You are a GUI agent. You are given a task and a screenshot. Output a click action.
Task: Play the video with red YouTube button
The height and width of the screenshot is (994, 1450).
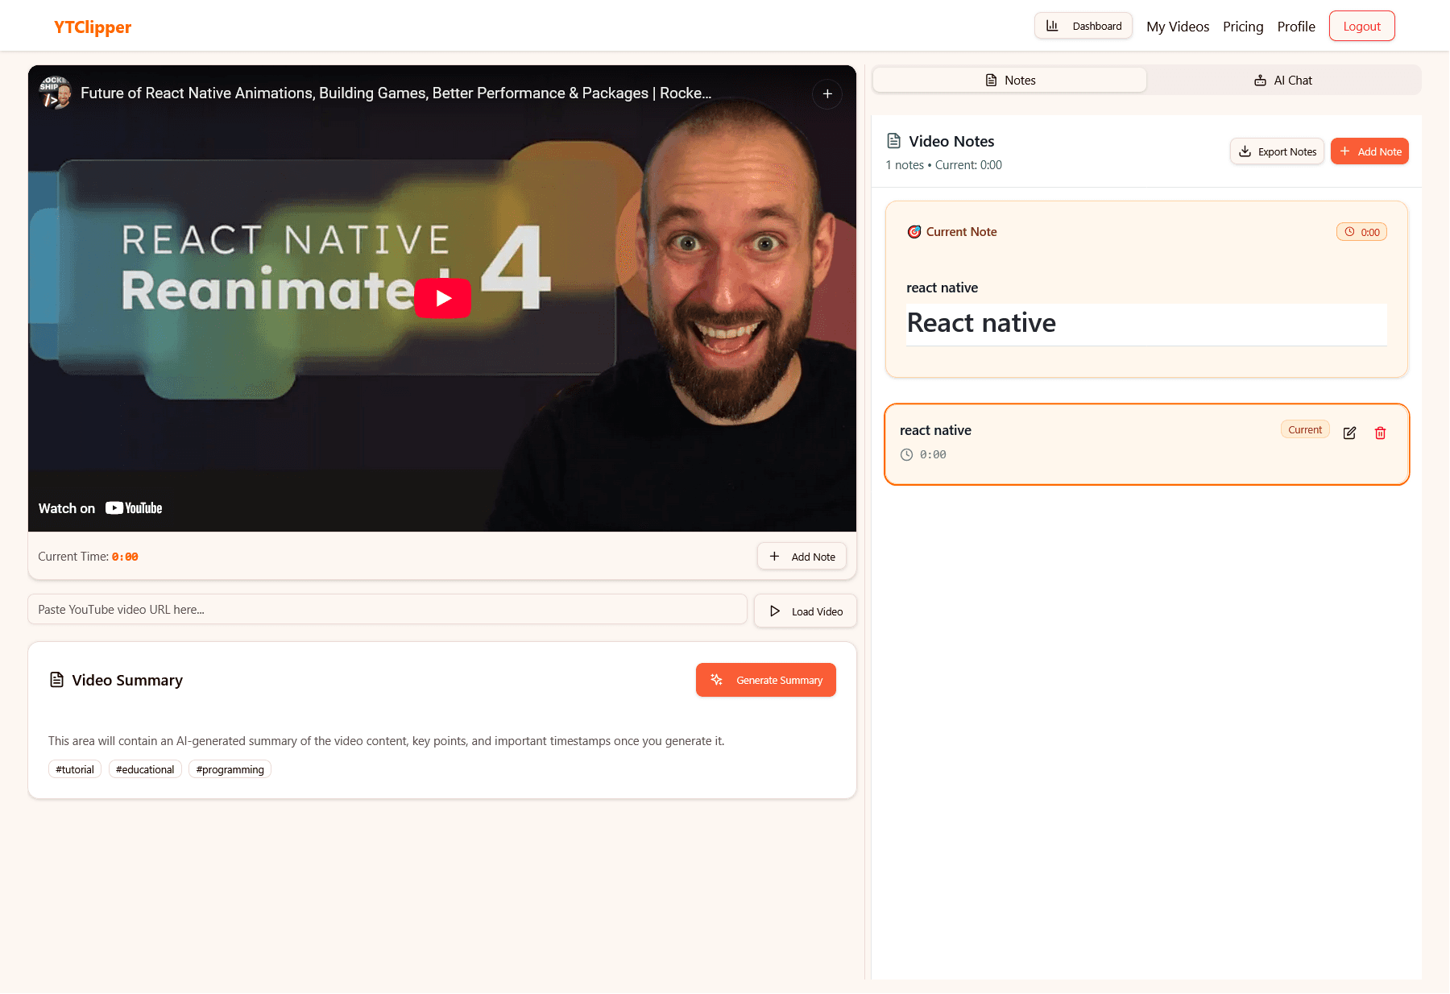coord(443,298)
